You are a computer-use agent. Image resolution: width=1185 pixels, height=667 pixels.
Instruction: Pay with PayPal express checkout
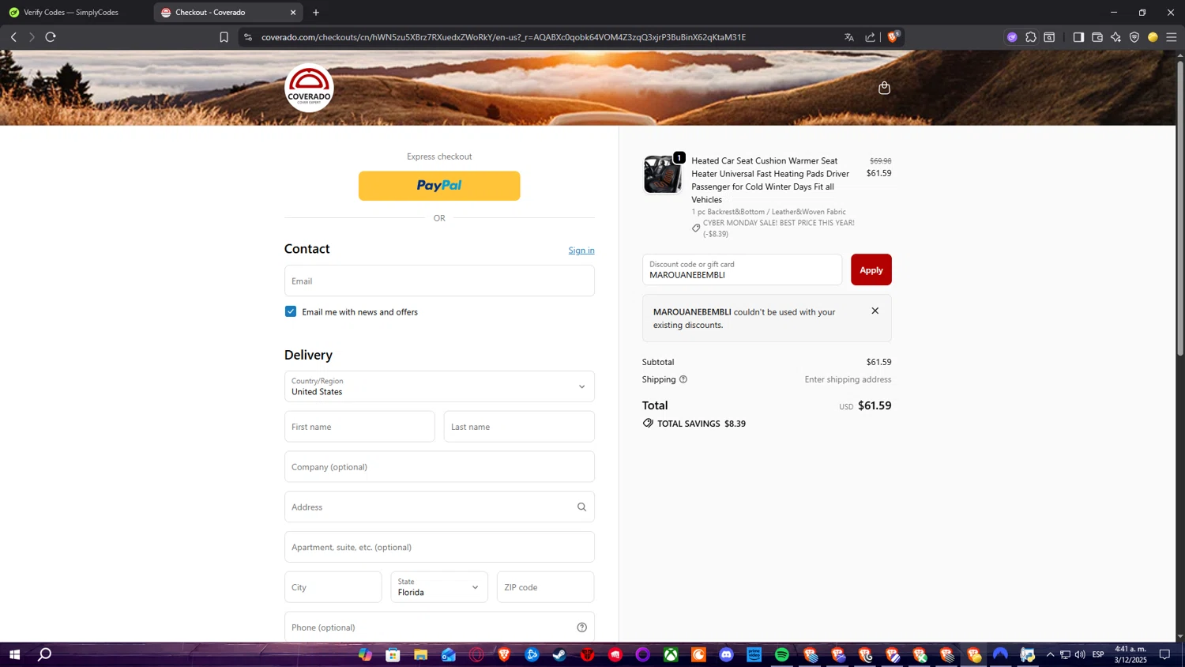(x=439, y=186)
